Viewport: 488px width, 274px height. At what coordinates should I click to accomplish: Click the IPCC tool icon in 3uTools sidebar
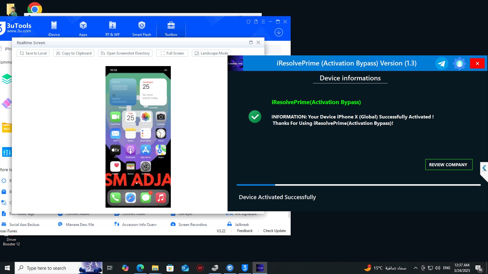(6, 128)
